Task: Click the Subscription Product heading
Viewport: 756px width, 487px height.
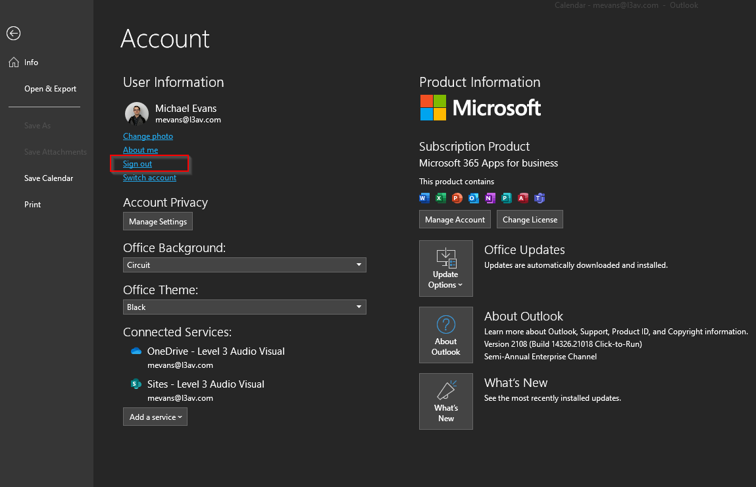Action: tap(474, 147)
